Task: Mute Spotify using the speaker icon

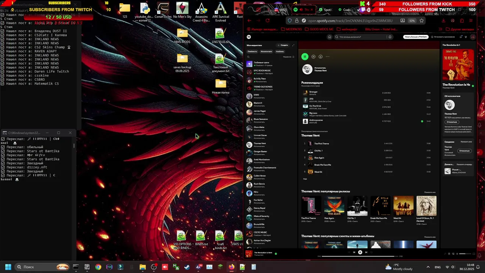Action: click(457, 254)
